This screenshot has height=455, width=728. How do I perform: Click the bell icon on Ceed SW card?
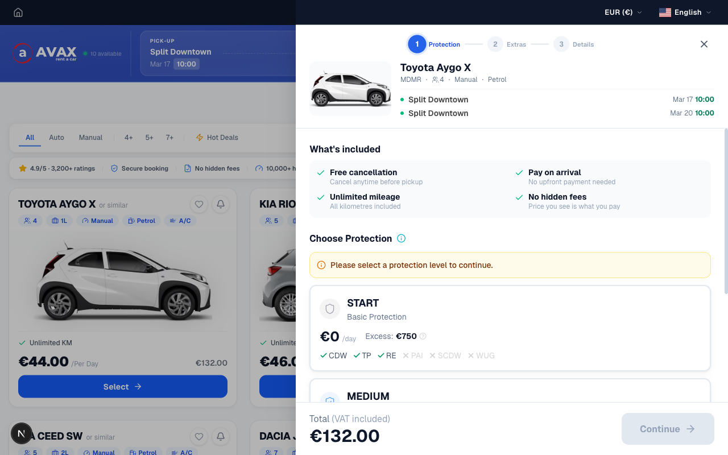[221, 436]
